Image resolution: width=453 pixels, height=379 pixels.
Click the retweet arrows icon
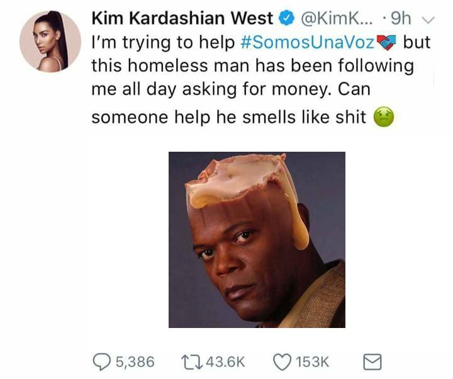click(x=191, y=362)
